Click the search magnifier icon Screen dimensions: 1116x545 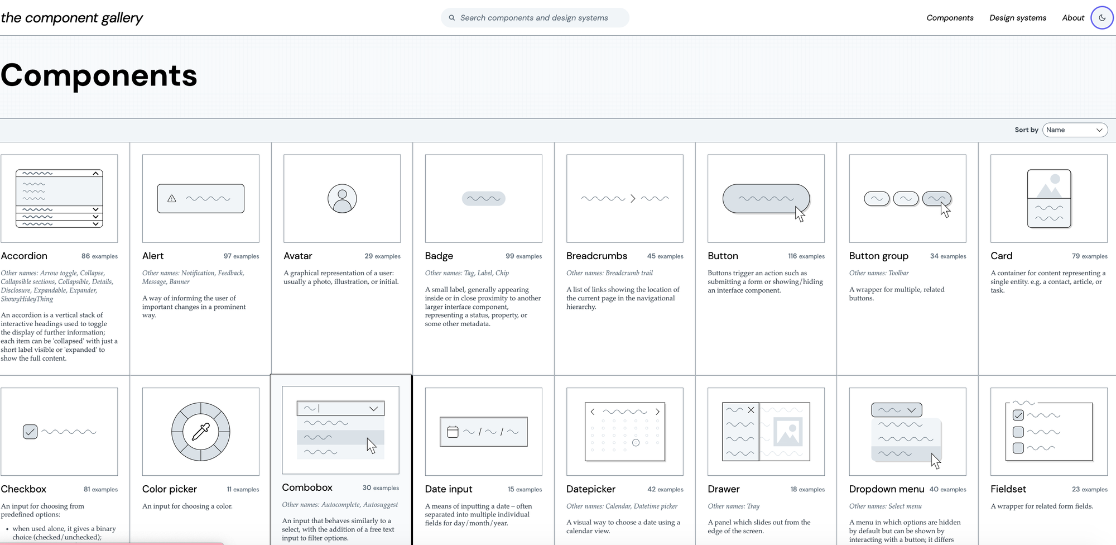[452, 18]
